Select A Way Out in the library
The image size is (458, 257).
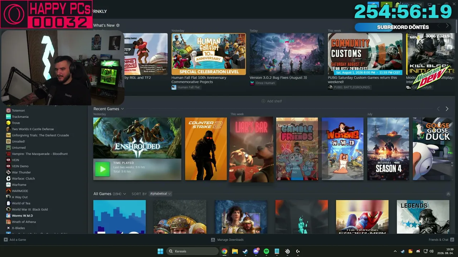point(20,197)
